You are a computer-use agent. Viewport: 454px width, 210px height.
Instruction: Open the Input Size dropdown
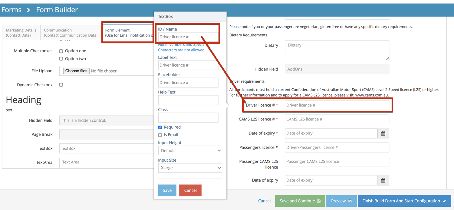pyautogui.click(x=190, y=168)
